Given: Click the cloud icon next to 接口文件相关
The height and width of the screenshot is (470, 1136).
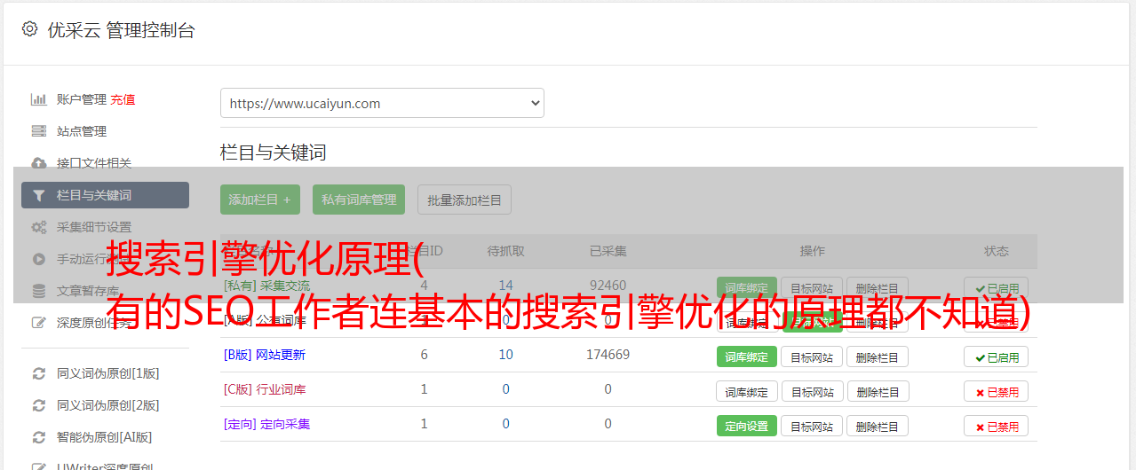Looking at the screenshot, I should (39, 163).
